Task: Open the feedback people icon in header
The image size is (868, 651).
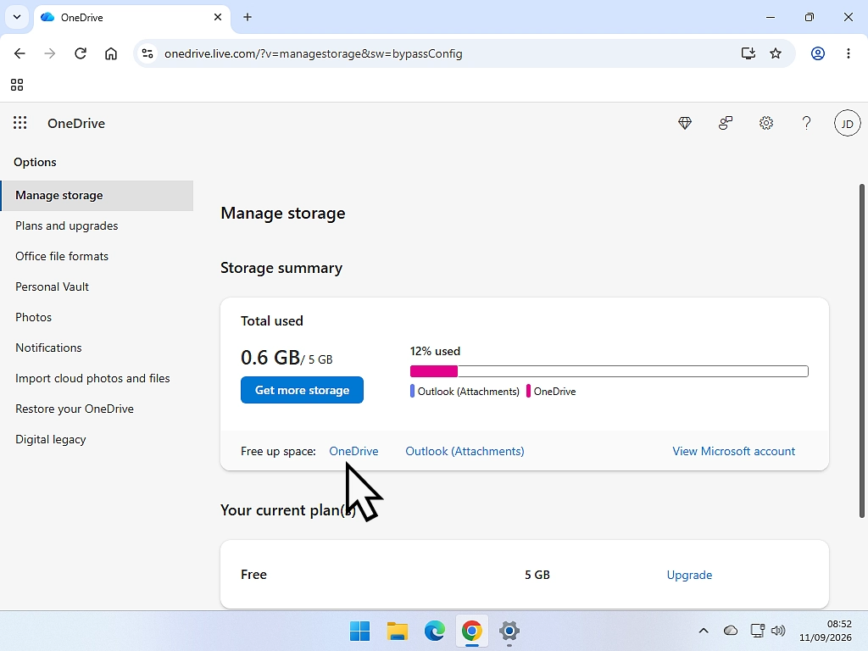Action: (x=726, y=123)
